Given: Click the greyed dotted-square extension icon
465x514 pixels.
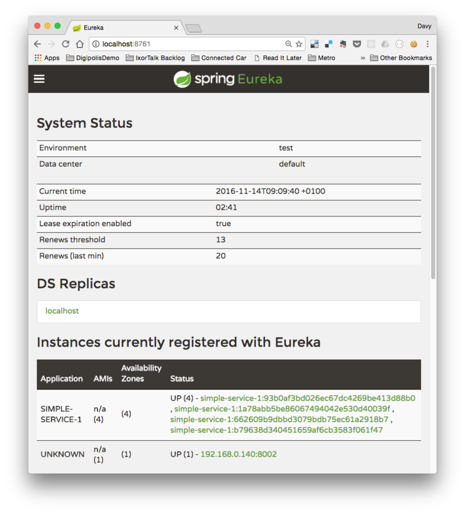Looking at the screenshot, I should tap(371, 44).
